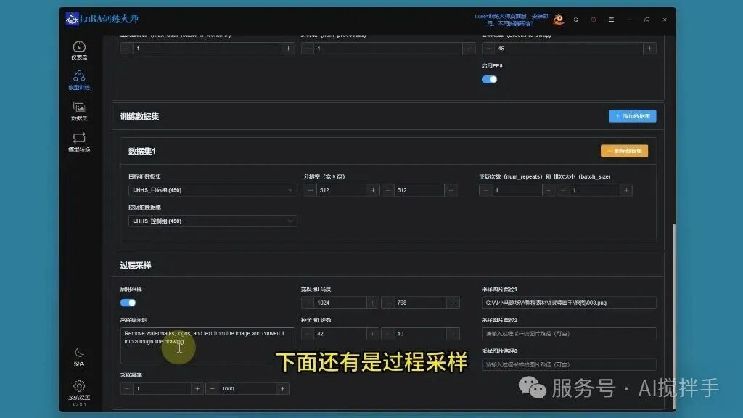Decrease sampling width 1024

308,303
